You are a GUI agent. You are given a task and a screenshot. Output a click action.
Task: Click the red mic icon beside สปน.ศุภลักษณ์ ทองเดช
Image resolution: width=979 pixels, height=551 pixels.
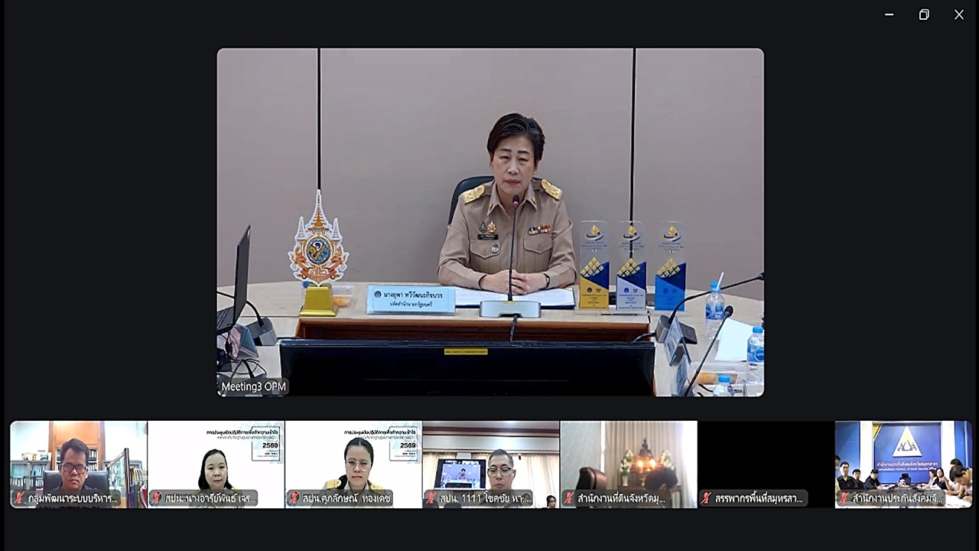tap(294, 497)
